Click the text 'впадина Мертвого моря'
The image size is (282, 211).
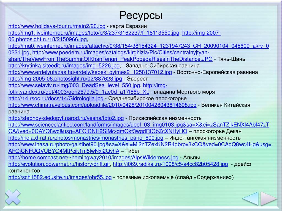[x=184, y=92]
